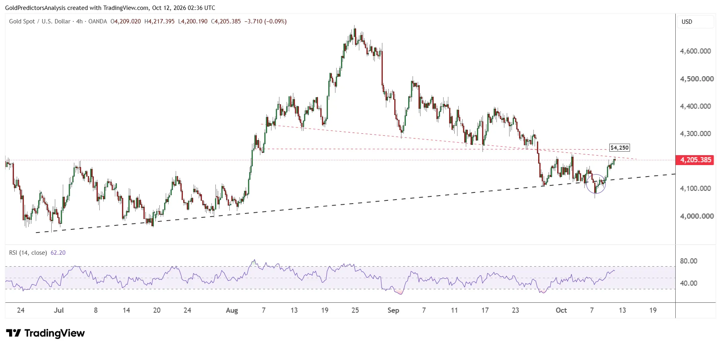Click the TradingView logo icon
The height and width of the screenshot is (348, 721).
click(x=14, y=333)
